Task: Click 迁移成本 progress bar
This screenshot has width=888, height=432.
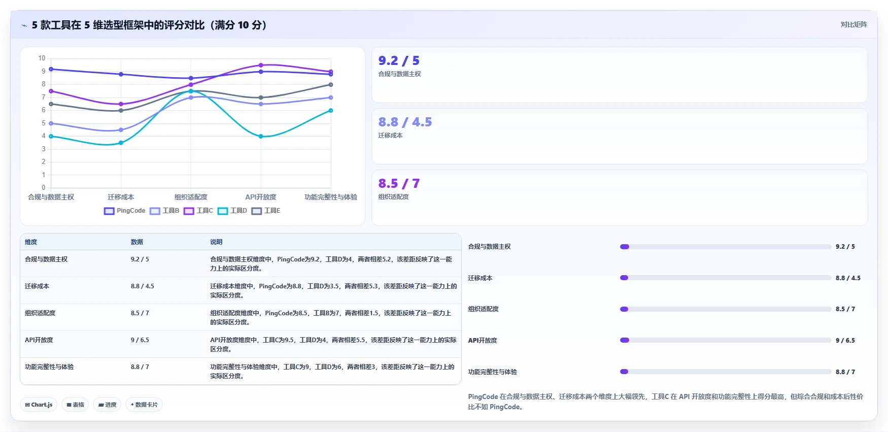Action: [726, 278]
